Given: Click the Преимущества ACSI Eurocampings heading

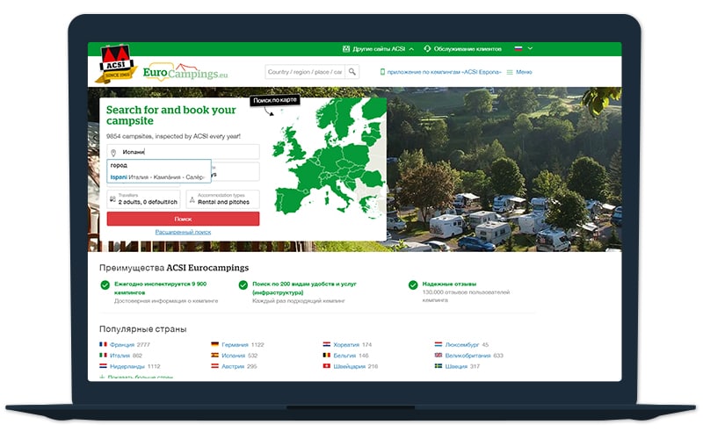Looking at the screenshot, I should 174,268.
